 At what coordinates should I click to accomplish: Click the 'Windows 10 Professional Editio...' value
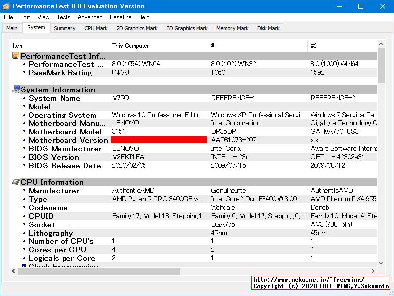click(x=159, y=115)
